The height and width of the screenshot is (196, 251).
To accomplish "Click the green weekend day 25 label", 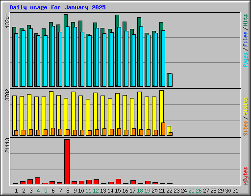I will tap(191, 191).
